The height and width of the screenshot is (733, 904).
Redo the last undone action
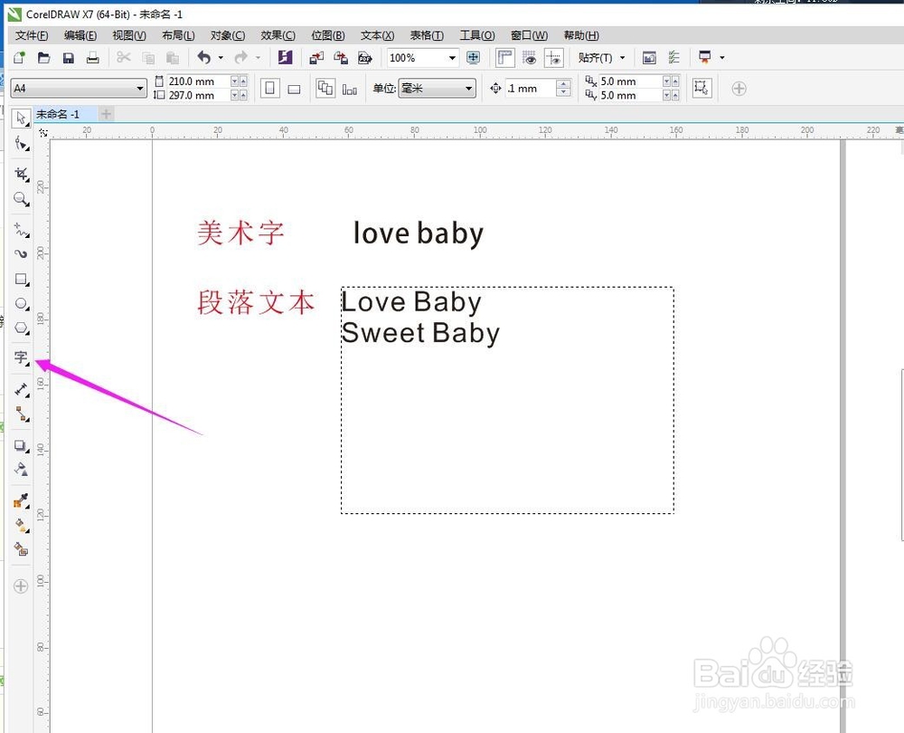point(241,57)
